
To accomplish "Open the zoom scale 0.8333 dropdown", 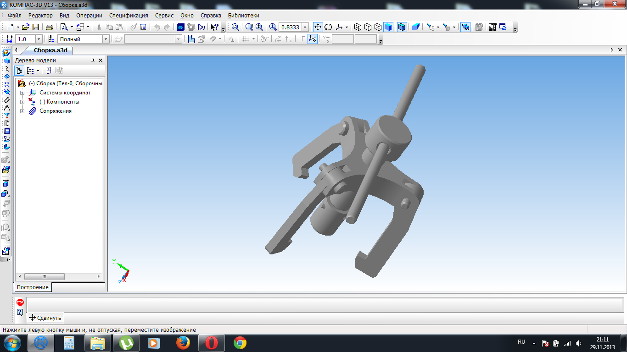I will [x=305, y=27].
